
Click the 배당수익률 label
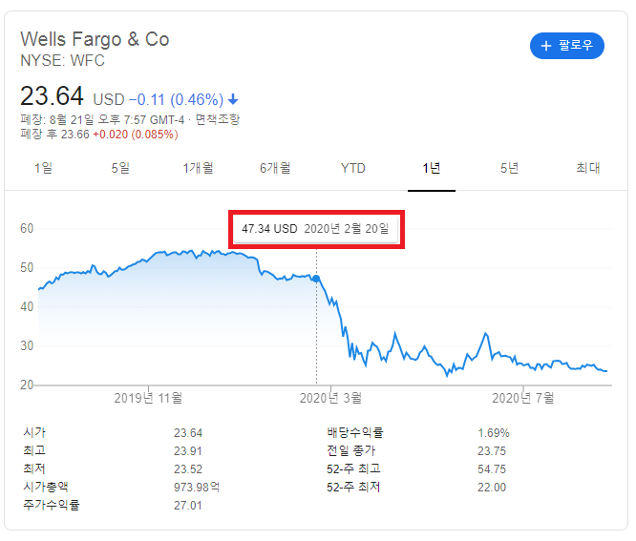(x=355, y=432)
